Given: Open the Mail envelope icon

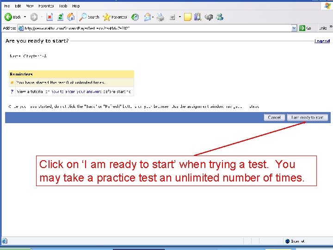Looking at the screenshot, I should (148, 17).
